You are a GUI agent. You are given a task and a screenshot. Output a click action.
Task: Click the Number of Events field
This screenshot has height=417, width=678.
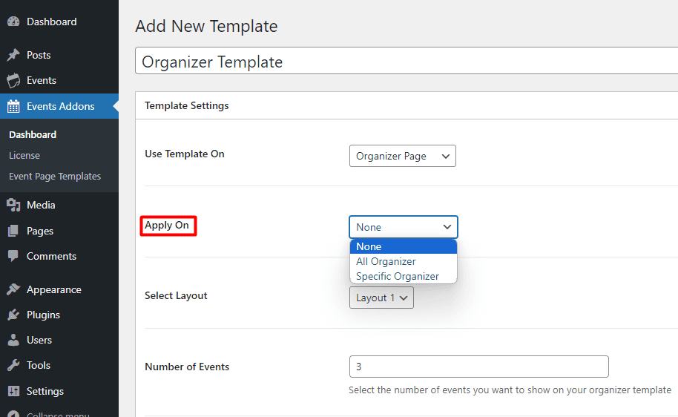click(x=478, y=367)
